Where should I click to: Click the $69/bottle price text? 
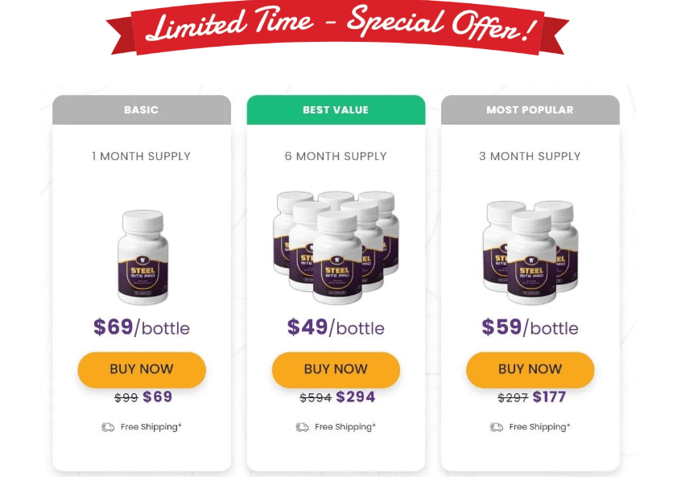[x=142, y=327]
